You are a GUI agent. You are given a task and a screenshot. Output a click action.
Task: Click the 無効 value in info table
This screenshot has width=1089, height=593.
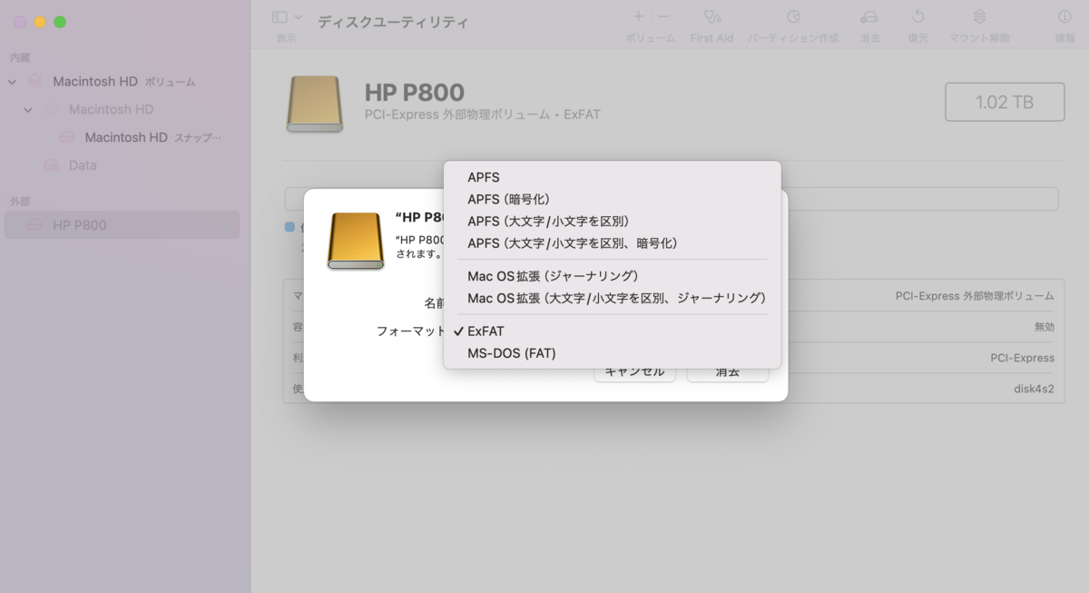[1045, 327]
